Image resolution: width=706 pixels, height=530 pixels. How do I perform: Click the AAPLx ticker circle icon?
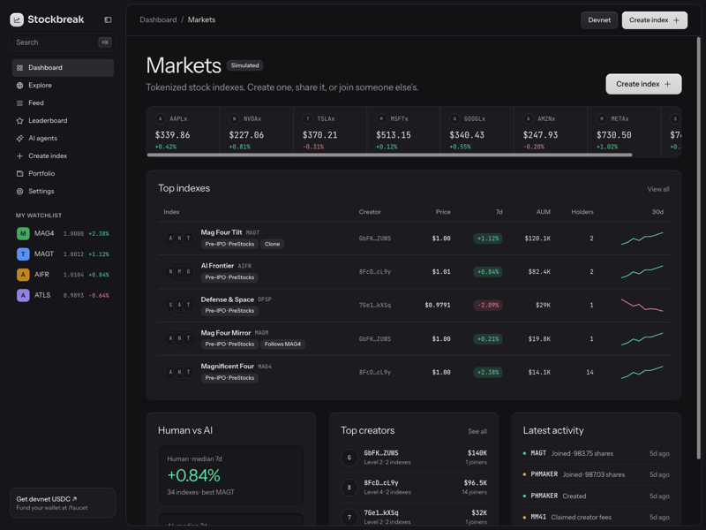point(161,118)
